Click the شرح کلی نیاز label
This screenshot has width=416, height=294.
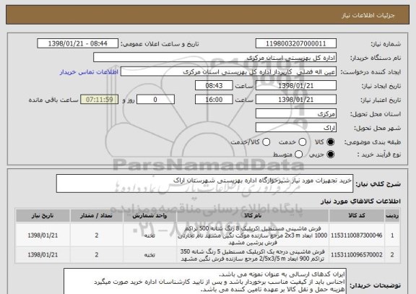point(378,184)
